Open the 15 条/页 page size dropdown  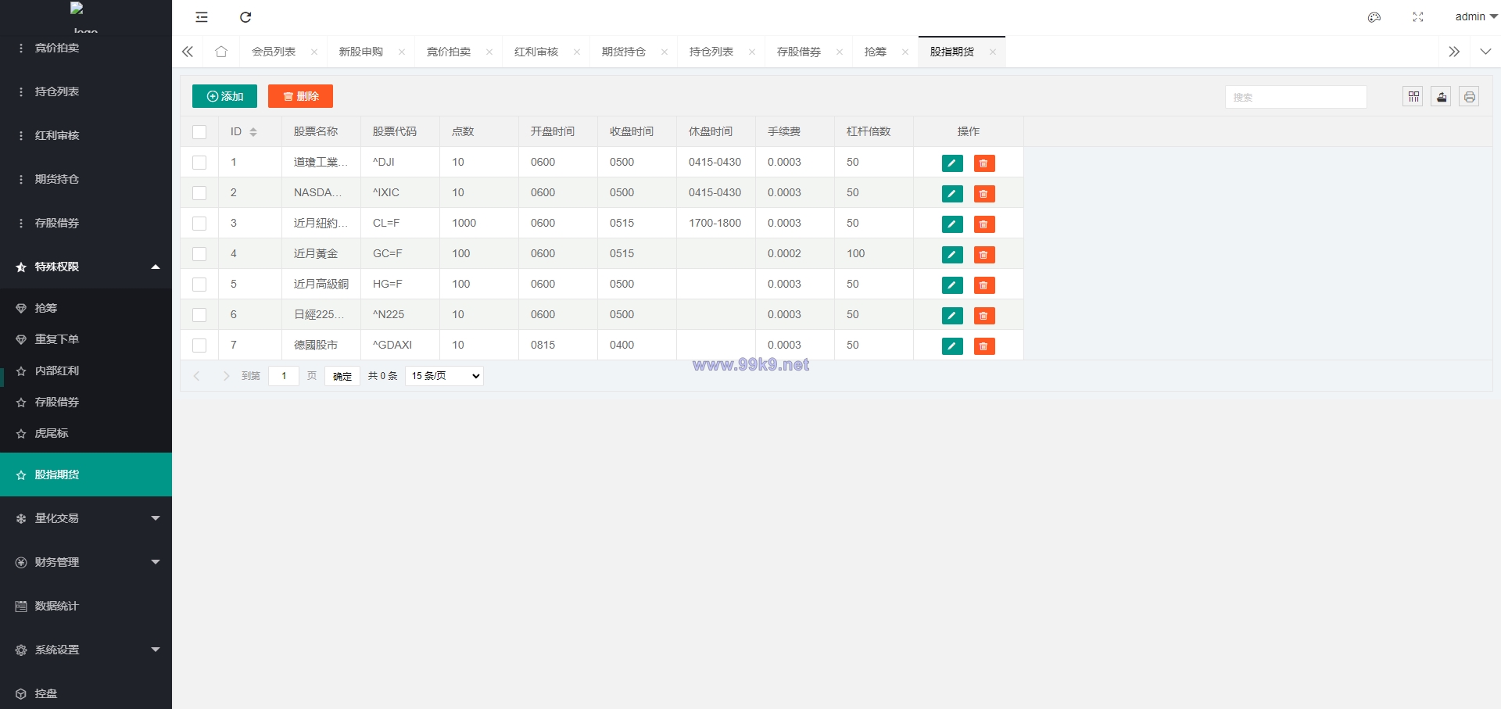[x=444, y=376]
